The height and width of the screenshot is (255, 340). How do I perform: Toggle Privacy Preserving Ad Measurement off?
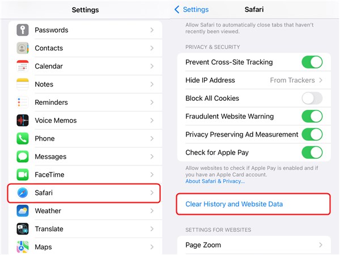(x=312, y=134)
